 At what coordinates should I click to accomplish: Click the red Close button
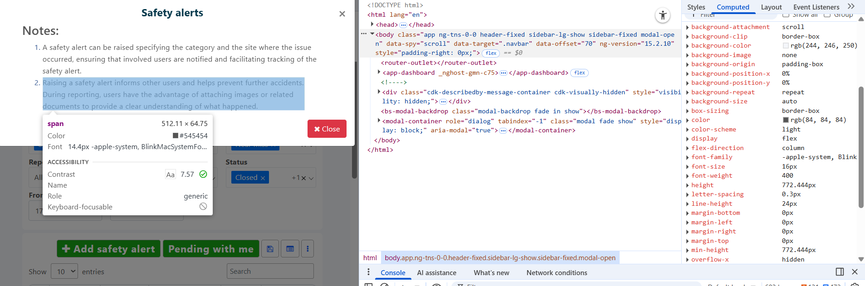pos(327,129)
